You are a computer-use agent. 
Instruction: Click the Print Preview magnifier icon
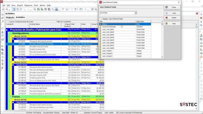pos(7,9)
